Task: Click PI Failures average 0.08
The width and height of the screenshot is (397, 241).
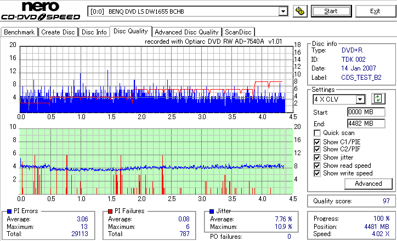Action: coord(184,219)
